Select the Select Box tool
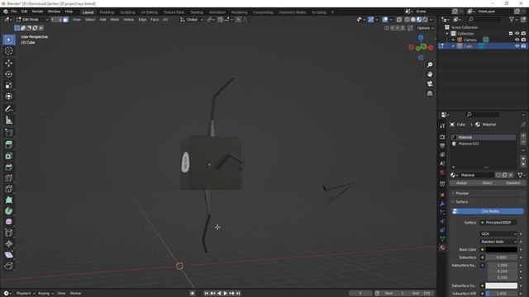This screenshot has height=297, width=529. tap(9, 40)
